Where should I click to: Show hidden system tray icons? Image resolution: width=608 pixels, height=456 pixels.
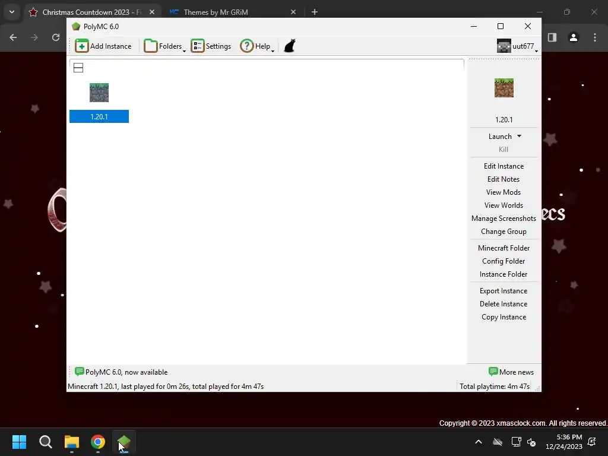(x=479, y=442)
